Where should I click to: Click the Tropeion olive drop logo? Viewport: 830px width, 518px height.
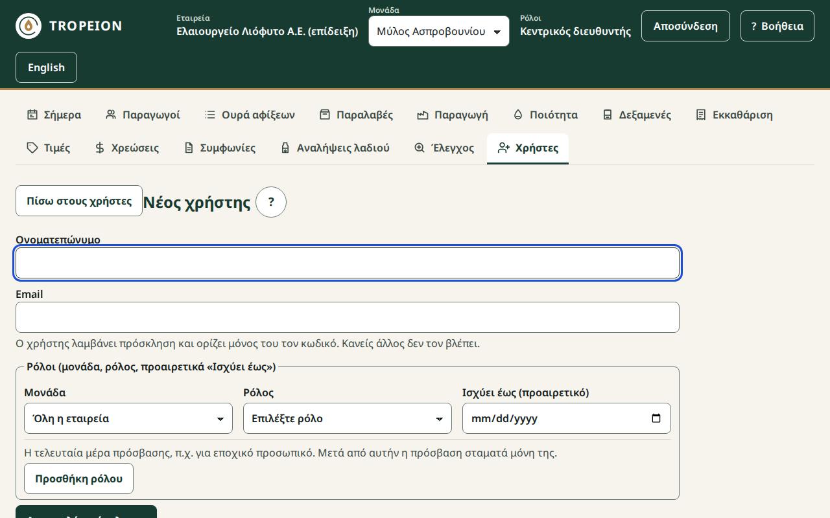click(x=29, y=26)
